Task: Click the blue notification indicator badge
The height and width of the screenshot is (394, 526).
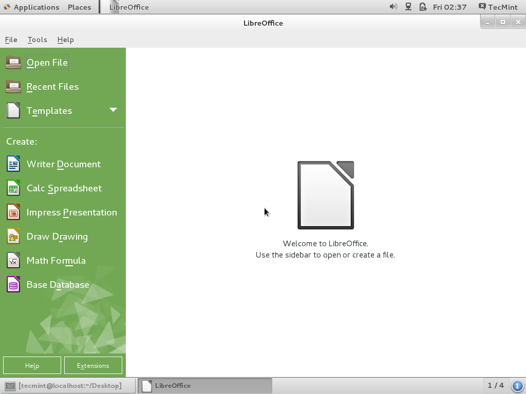Action: pyautogui.click(x=517, y=386)
